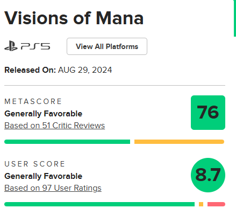Viewport: 236px width, 215px height.
Task: Open the Based on 97 User Ratings link
Action: pyautogui.click(x=53, y=188)
